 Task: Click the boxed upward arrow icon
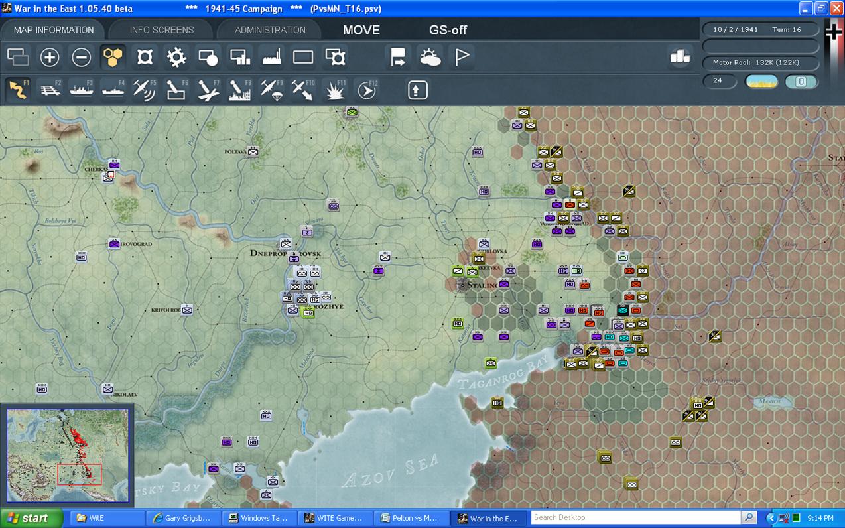point(417,90)
